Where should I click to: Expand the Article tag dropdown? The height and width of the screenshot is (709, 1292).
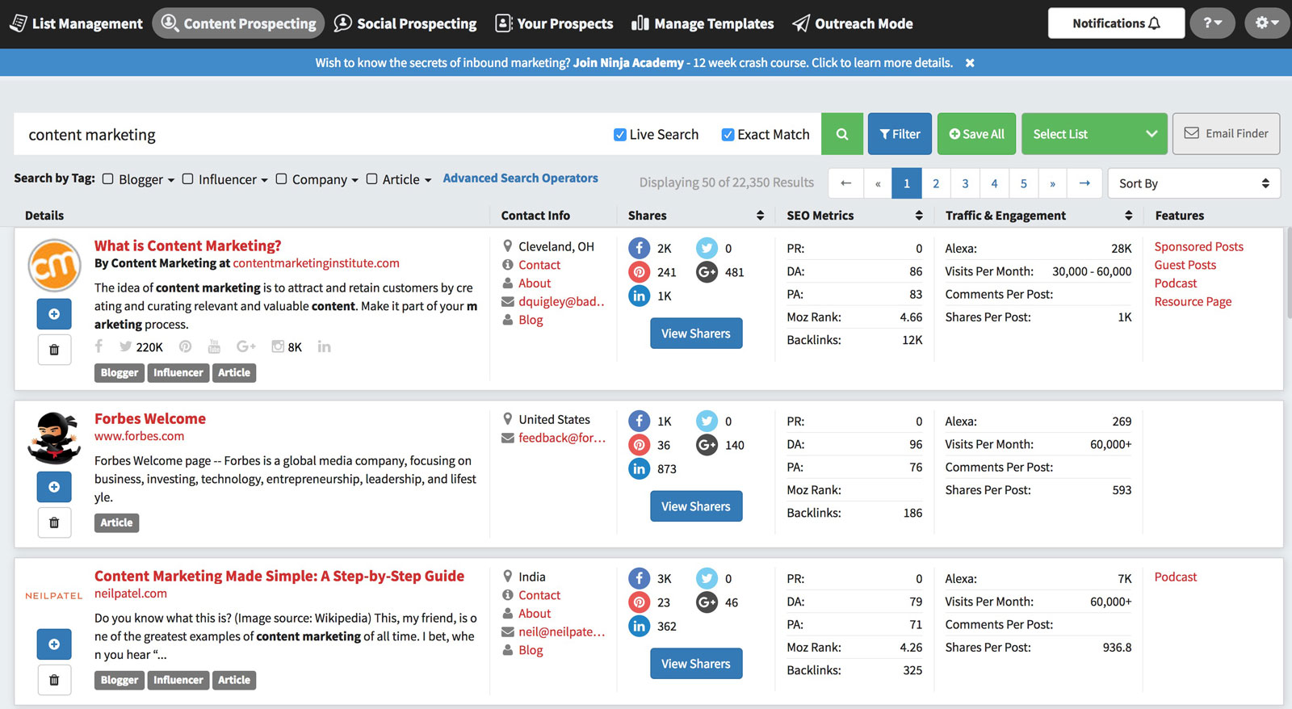point(428,181)
